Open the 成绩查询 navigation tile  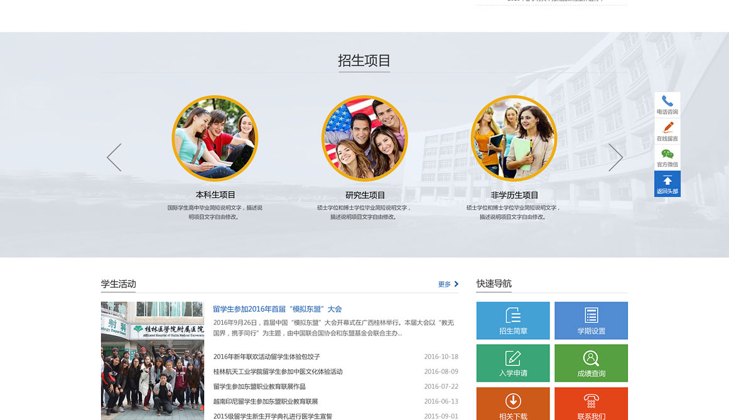pyautogui.click(x=591, y=363)
